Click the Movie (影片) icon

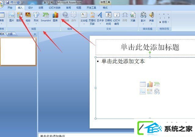click(143, 15)
